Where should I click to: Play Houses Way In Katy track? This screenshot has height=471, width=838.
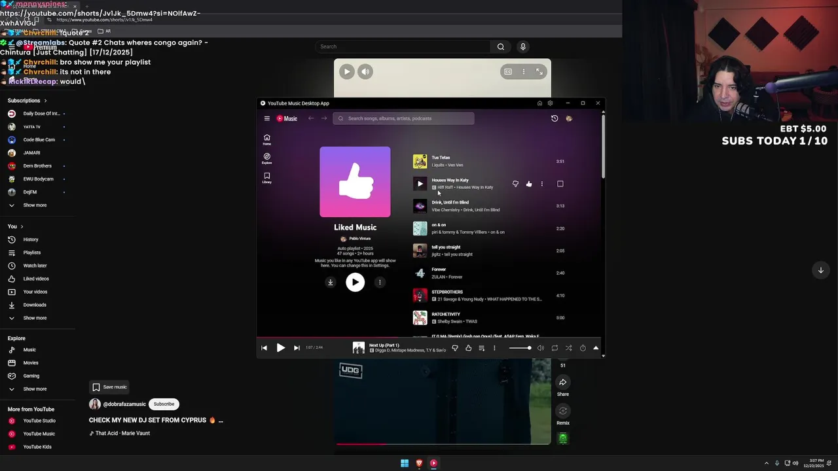tap(420, 184)
